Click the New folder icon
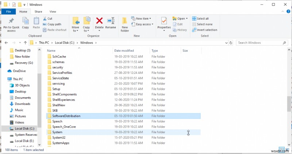 click(124, 21)
